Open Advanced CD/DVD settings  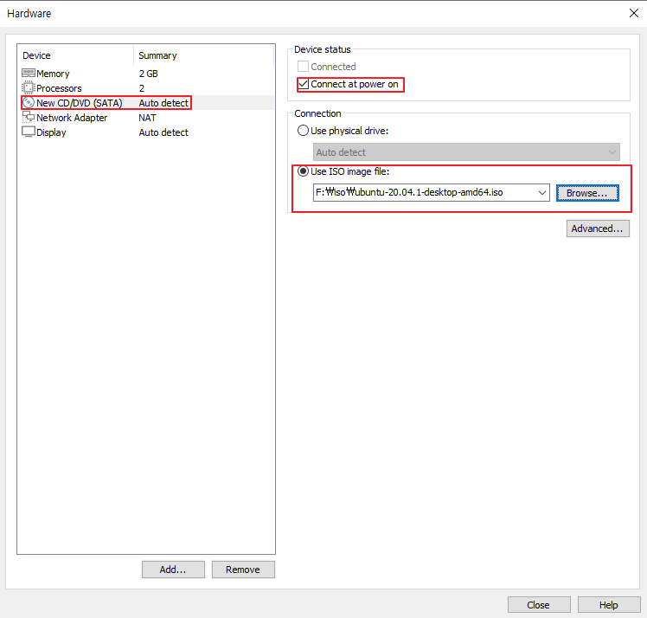click(x=598, y=229)
